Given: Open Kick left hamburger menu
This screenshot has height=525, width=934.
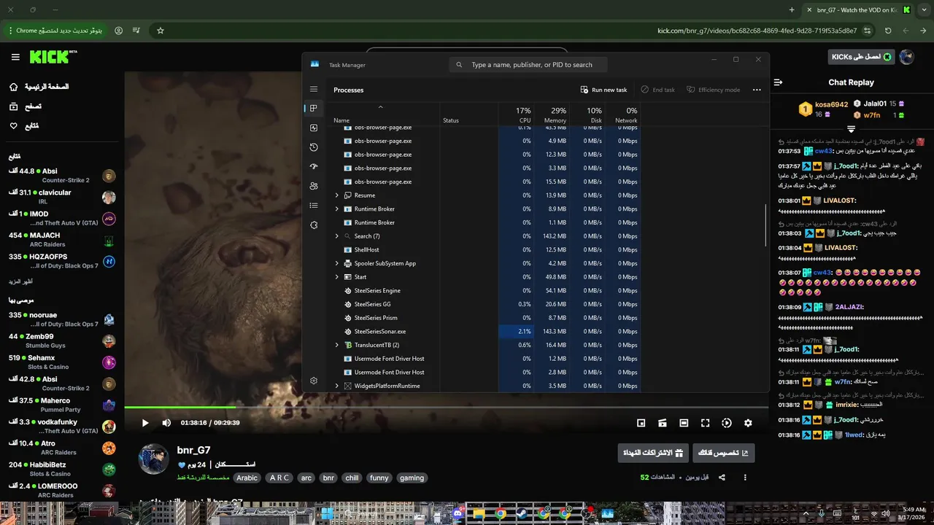Looking at the screenshot, I should [15, 57].
